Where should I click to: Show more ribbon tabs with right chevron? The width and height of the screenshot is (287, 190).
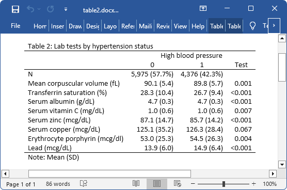click(x=274, y=26)
